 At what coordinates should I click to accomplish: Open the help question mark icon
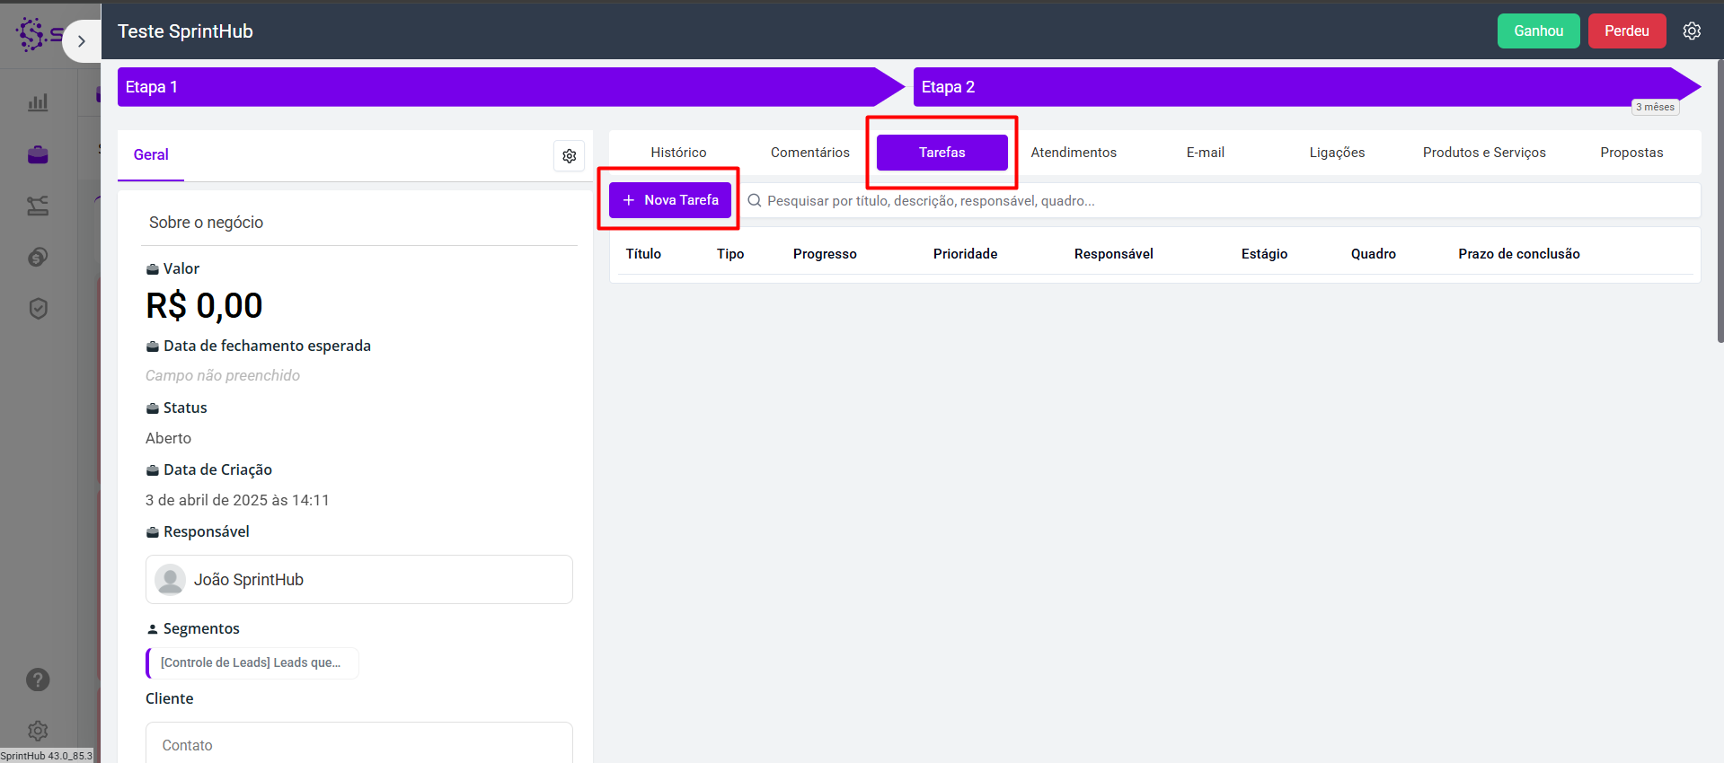pyautogui.click(x=38, y=680)
